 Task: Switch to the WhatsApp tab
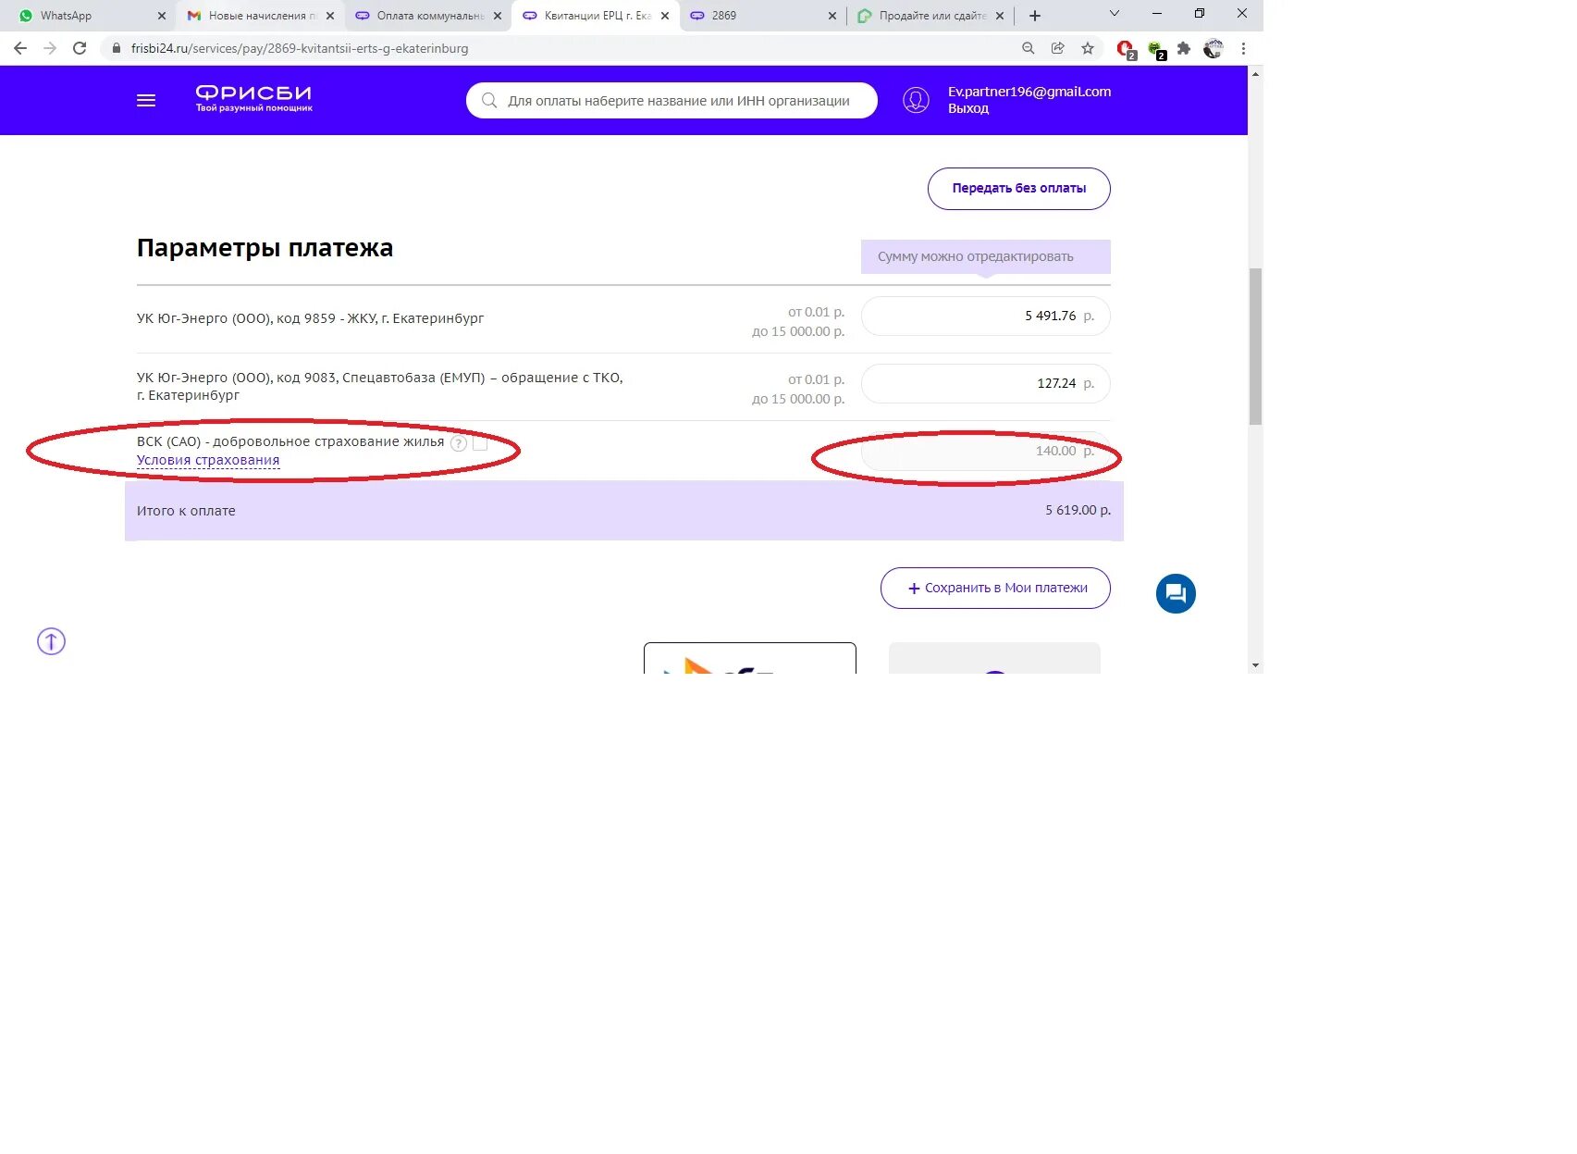[92, 16]
